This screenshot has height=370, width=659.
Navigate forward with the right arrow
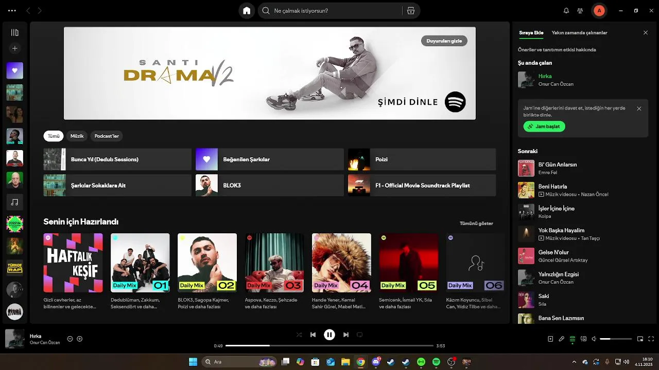[x=40, y=10]
